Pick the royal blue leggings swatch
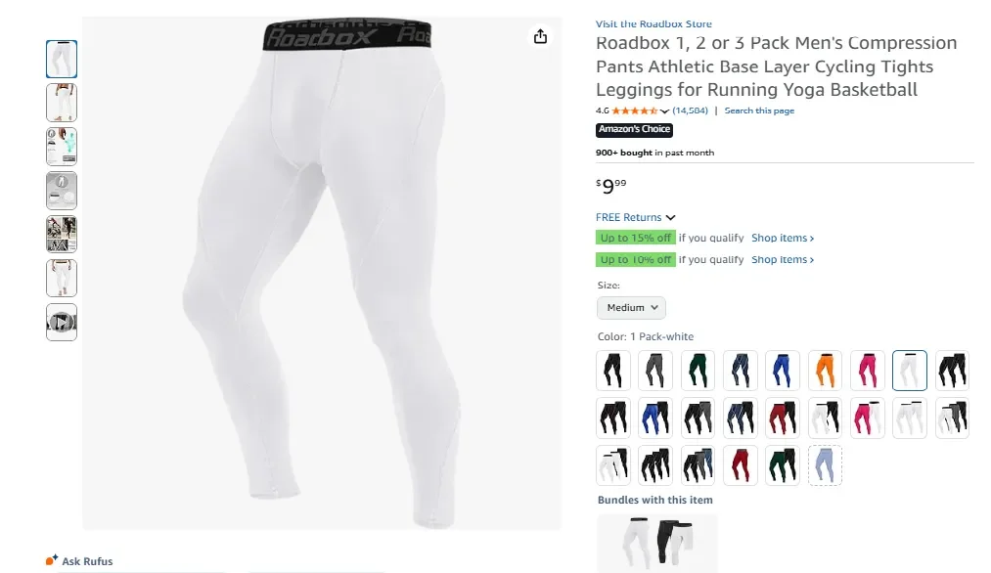 783,371
